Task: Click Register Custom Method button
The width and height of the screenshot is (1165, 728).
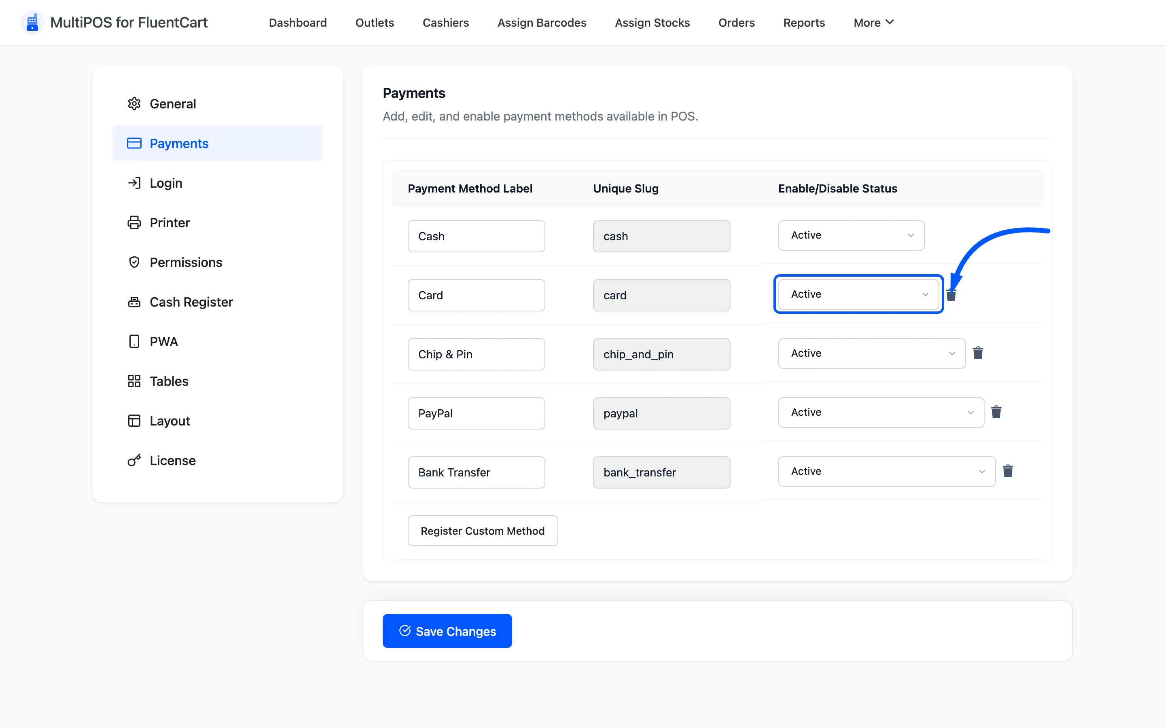Action: point(482,531)
